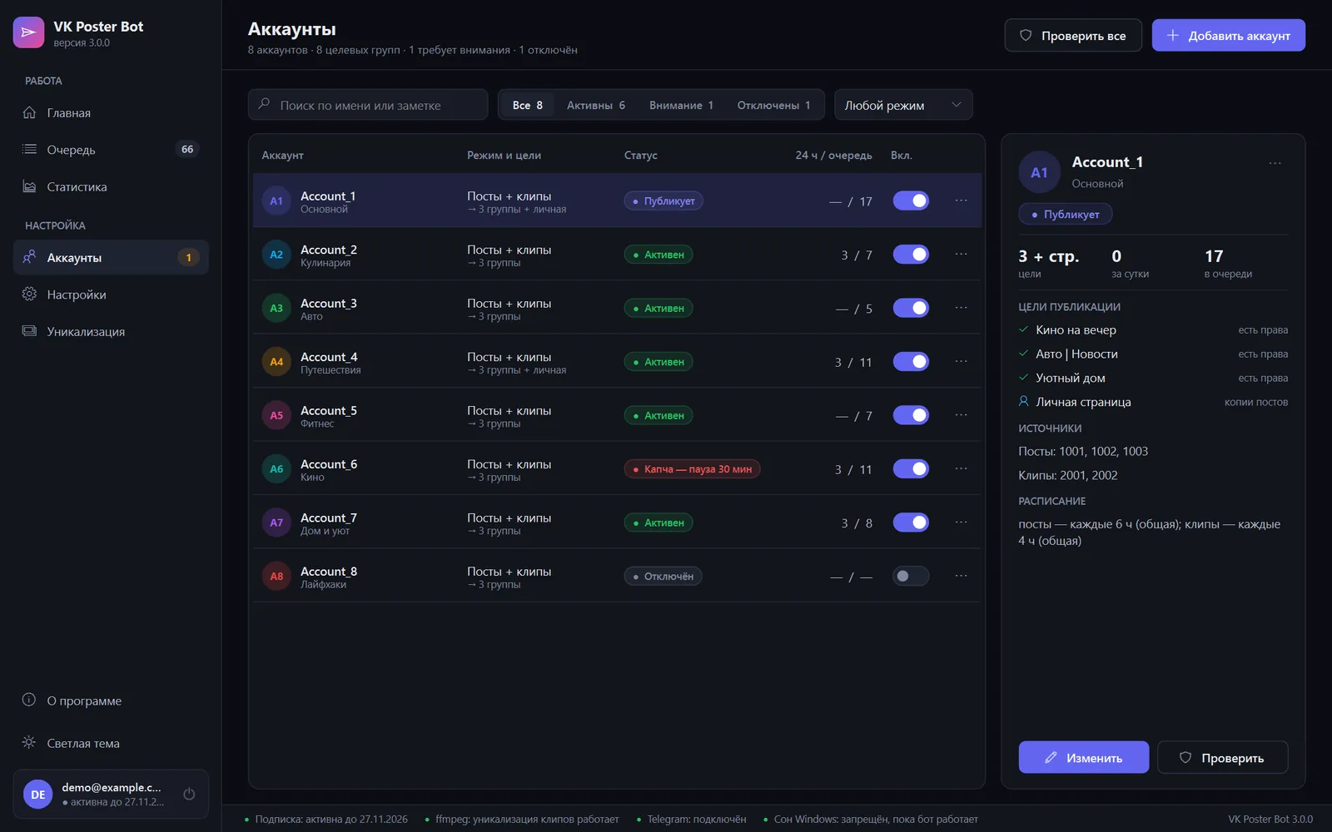Image resolution: width=1332 pixels, height=832 pixels.
Task: Toggle the Account_7 enable switch
Action: (x=911, y=522)
